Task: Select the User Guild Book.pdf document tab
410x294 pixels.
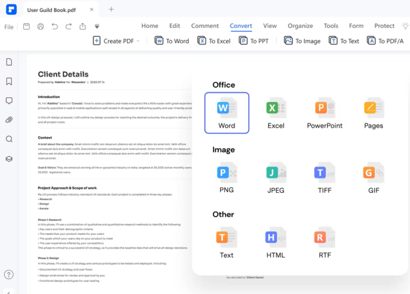Action: click(51, 10)
